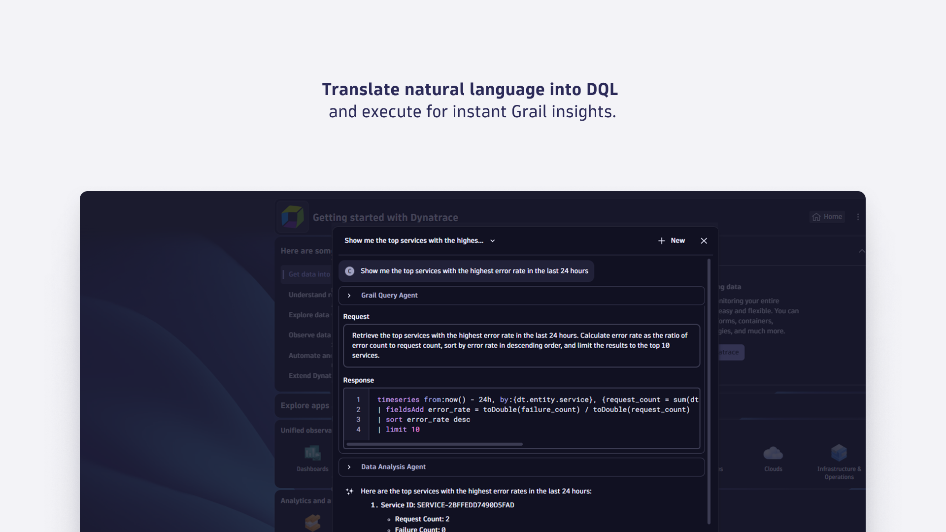This screenshot has height=532, width=946.
Task: Click the New conversation button
Action: click(x=671, y=241)
